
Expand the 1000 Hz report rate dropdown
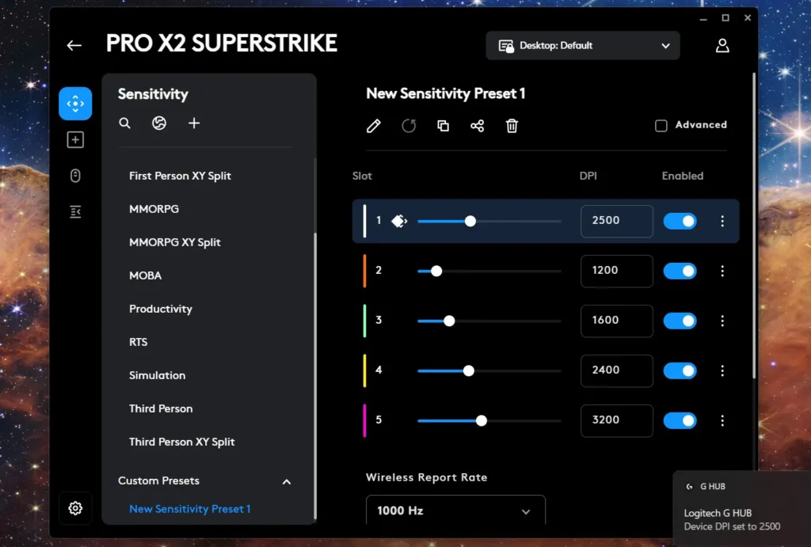tap(455, 511)
